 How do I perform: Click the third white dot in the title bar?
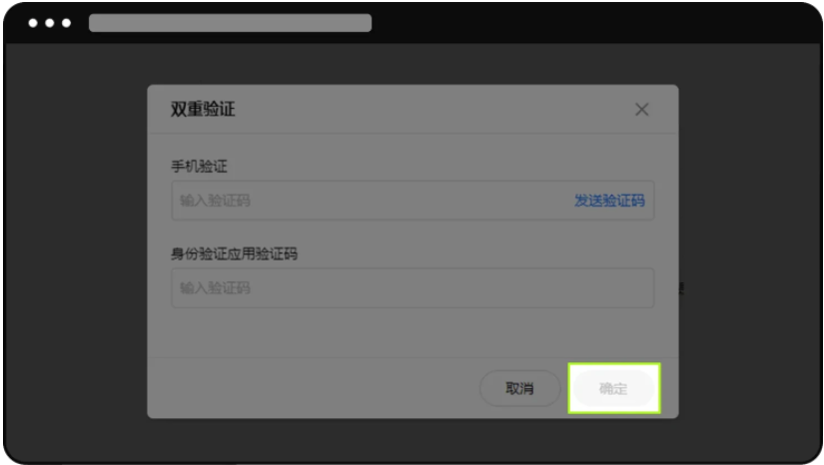click(x=66, y=23)
